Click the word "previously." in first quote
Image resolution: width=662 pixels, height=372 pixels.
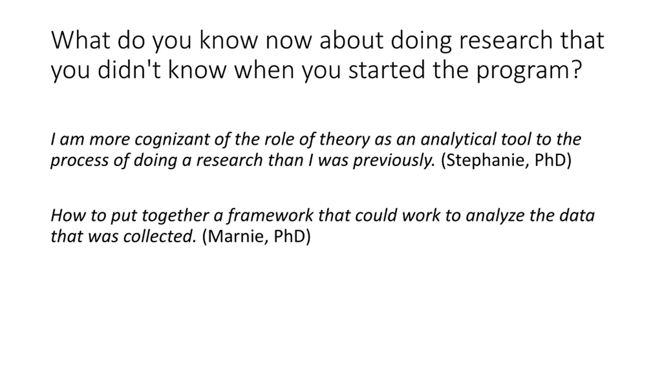(x=394, y=160)
